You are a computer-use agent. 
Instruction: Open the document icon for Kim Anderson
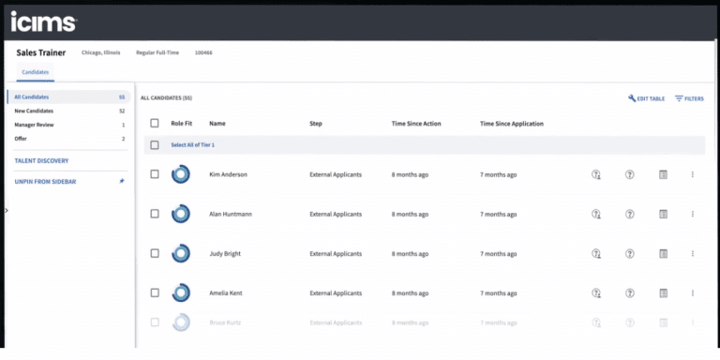(663, 174)
